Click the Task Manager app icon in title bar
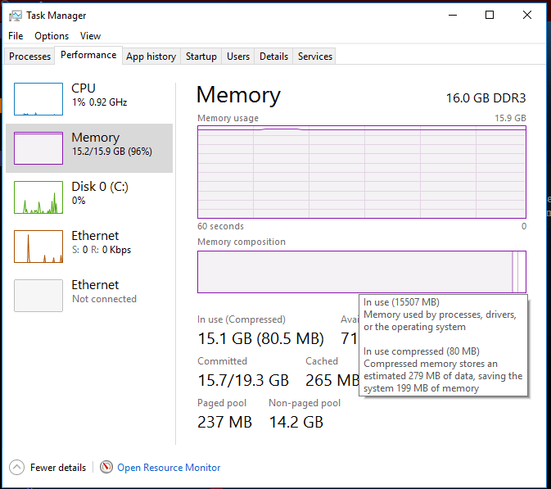Viewport: 551px width, 489px height. [x=15, y=16]
